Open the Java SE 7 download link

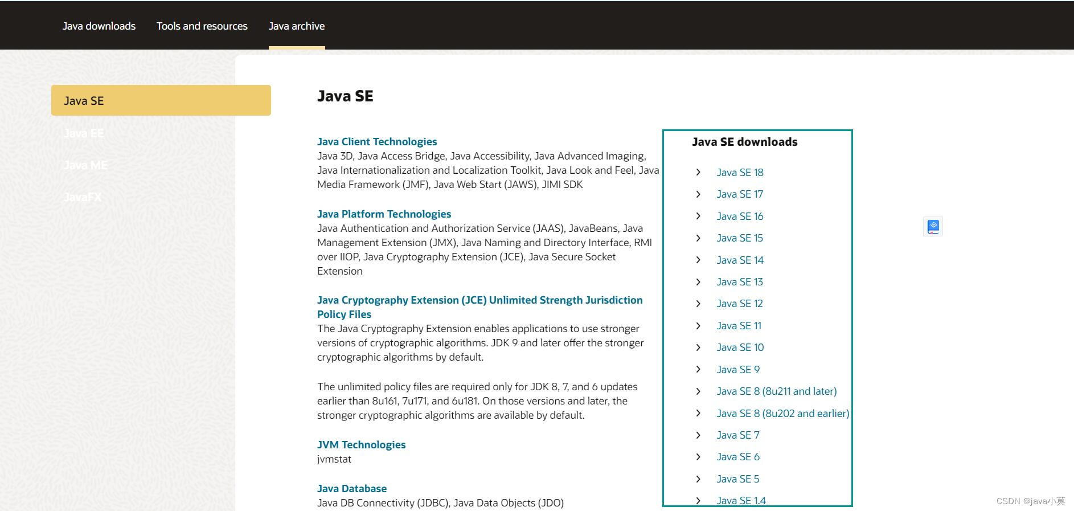(x=738, y=435)
